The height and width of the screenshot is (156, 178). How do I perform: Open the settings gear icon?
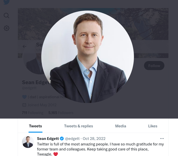coord(7,28)
